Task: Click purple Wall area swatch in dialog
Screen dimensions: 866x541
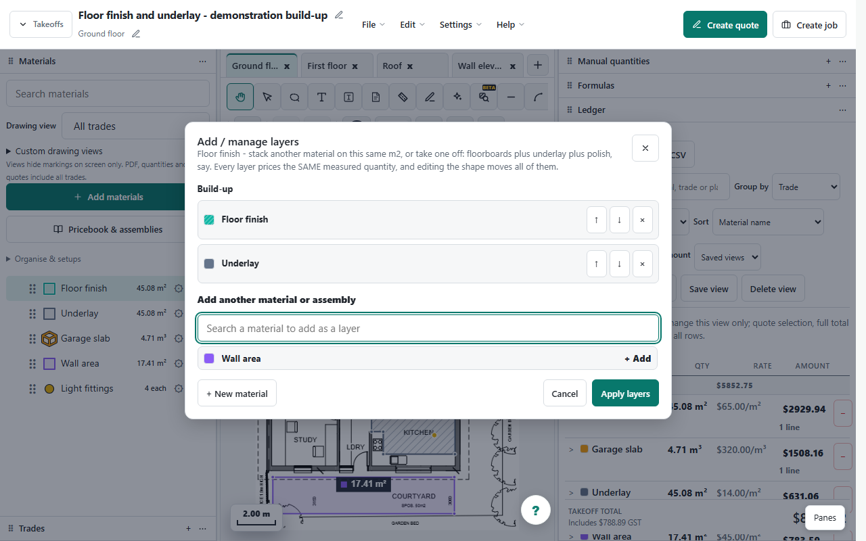Action: [209, 358]
